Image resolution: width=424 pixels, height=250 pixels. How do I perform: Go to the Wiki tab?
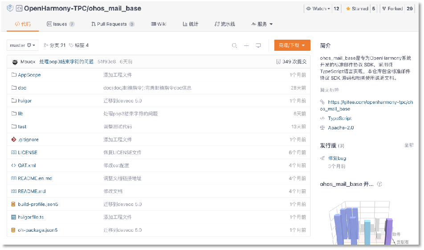point(159,24)
